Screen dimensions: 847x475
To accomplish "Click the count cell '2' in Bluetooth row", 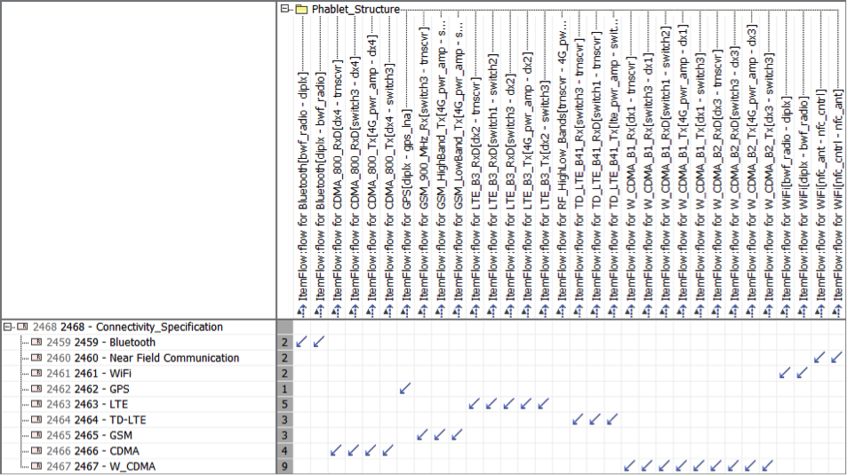I will (x=284, y=342).
